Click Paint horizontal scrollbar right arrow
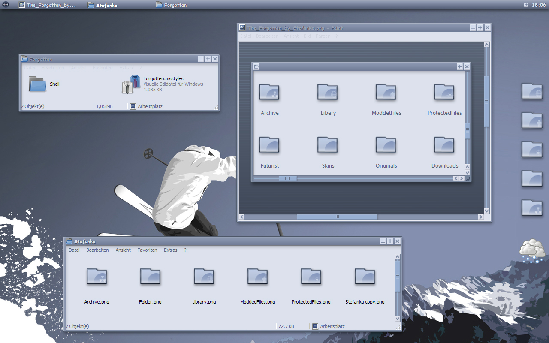Image resolution: width=549 pixels, height=343 pixels. [x=481, y=217]
